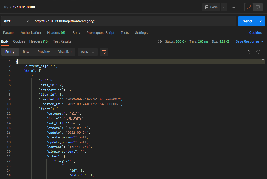
Task: Switch to edit mode pencil icon
Action: click(249, 7)
